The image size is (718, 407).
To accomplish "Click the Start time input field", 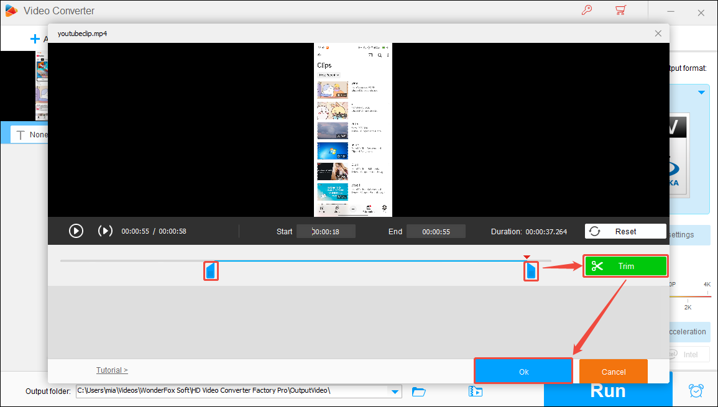I will point(326,231).
